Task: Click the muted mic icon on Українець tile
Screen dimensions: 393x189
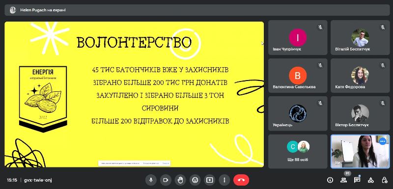Action: pyautogui.click(x=320, y=103)
